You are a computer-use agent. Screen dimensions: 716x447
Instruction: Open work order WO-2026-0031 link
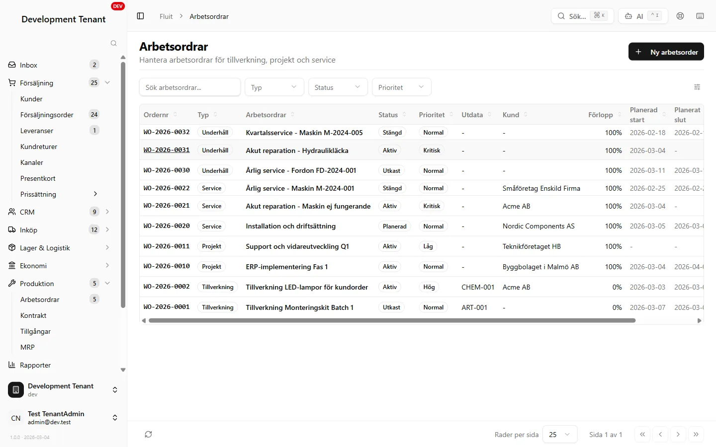167,150
